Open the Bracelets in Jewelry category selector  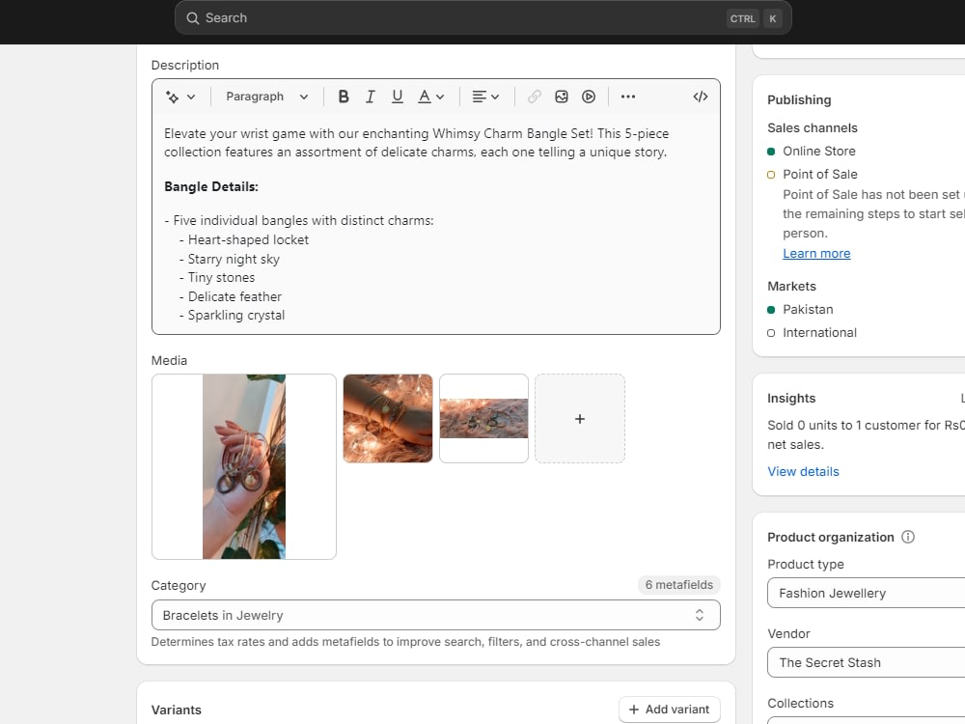(436, 615)
